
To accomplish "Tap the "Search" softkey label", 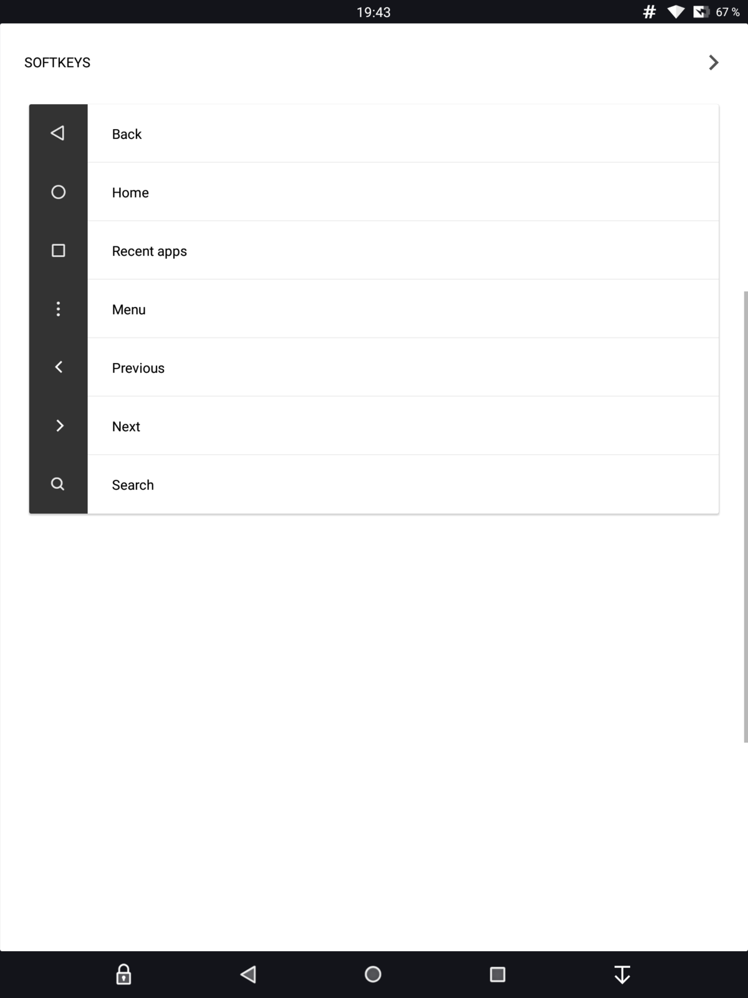I will pyautogui.click(x=133, y=485).
